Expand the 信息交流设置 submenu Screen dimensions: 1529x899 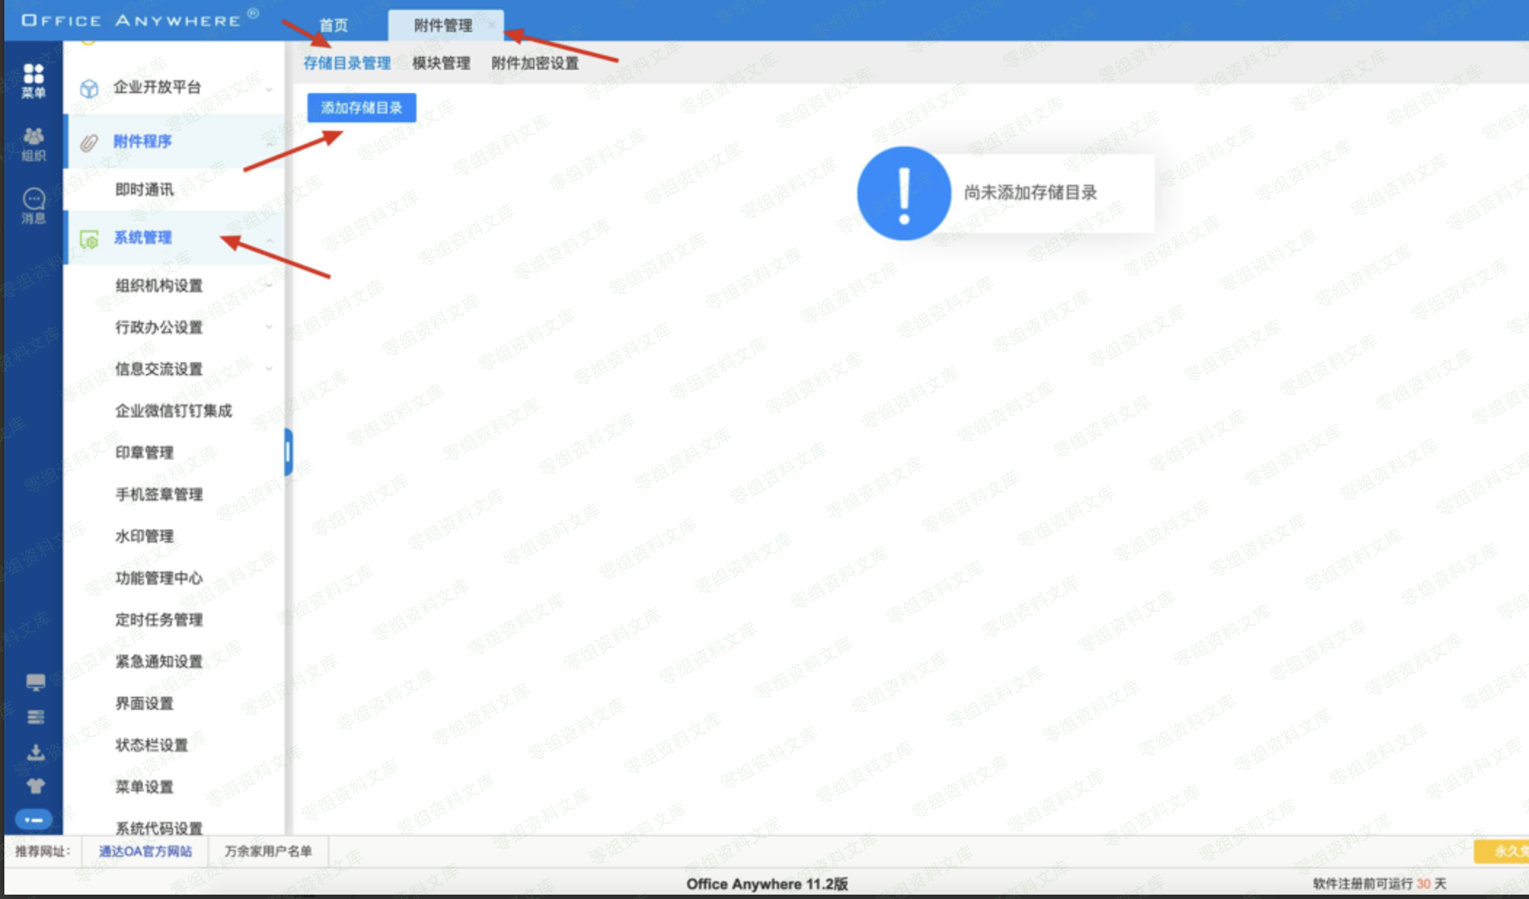point(270,369)
